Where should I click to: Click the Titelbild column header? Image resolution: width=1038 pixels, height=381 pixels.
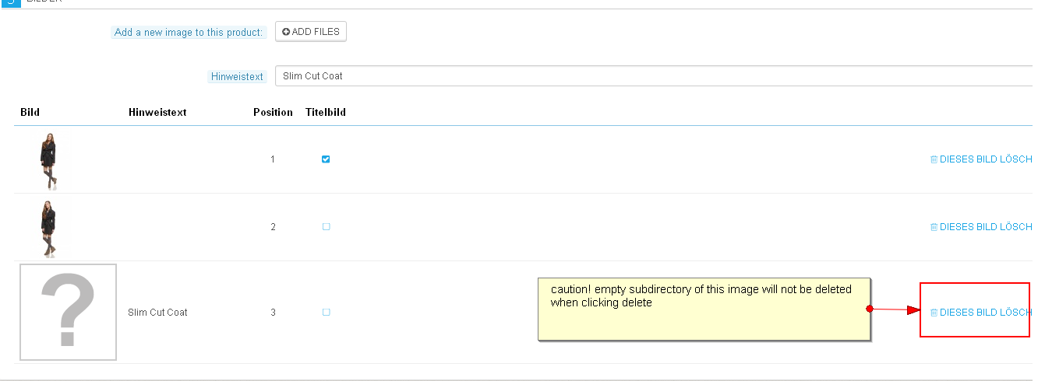click(326, 113)
